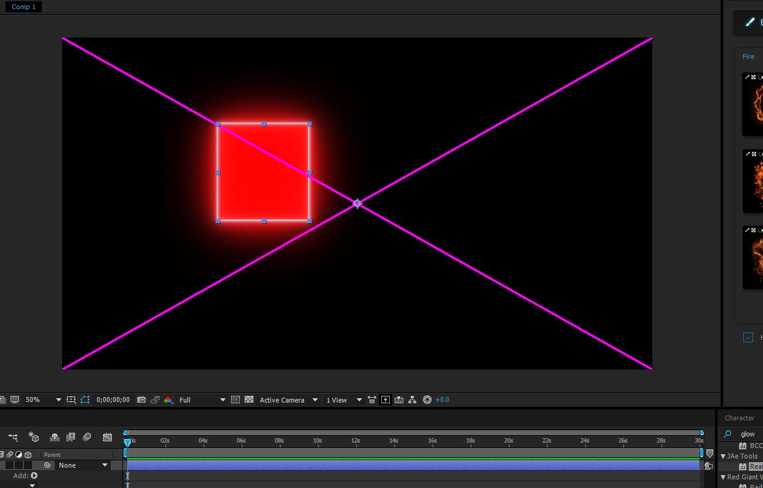Screen dimensions: 763x488
Task: Toggle mask and shape path visibility
Action: pyautogui.click(x=84, y=399)
